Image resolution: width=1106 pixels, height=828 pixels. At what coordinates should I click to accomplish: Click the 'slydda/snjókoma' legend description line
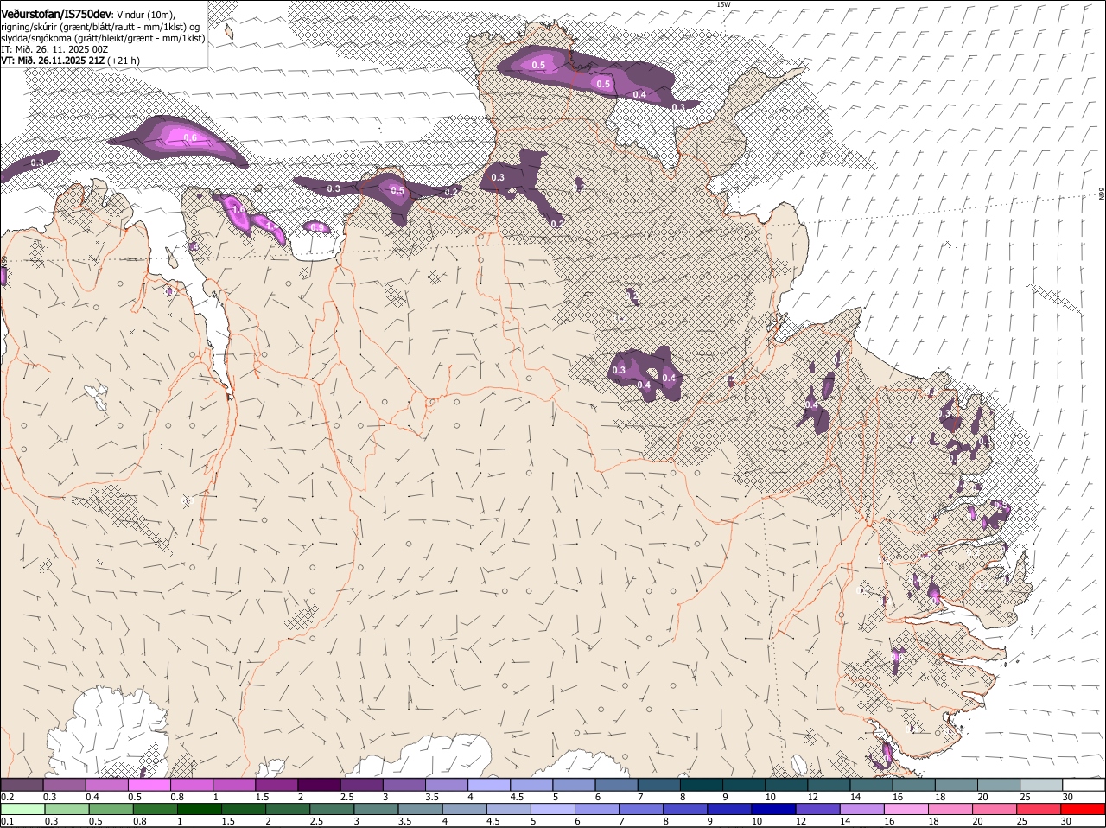(x=103, y=38)
